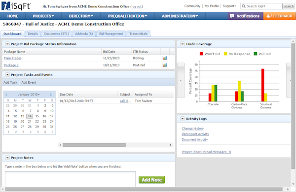Click the Feedback chat icon
Viewport: 296px width, 192px height.
pyautogui.click(x=269, y=16)
